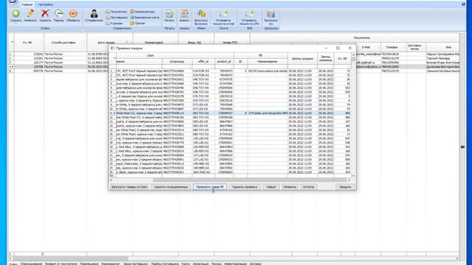This screenshot has width=472, height=265.
Task: Click the Новый button in dialog
Action: click(x=271, y=187)
